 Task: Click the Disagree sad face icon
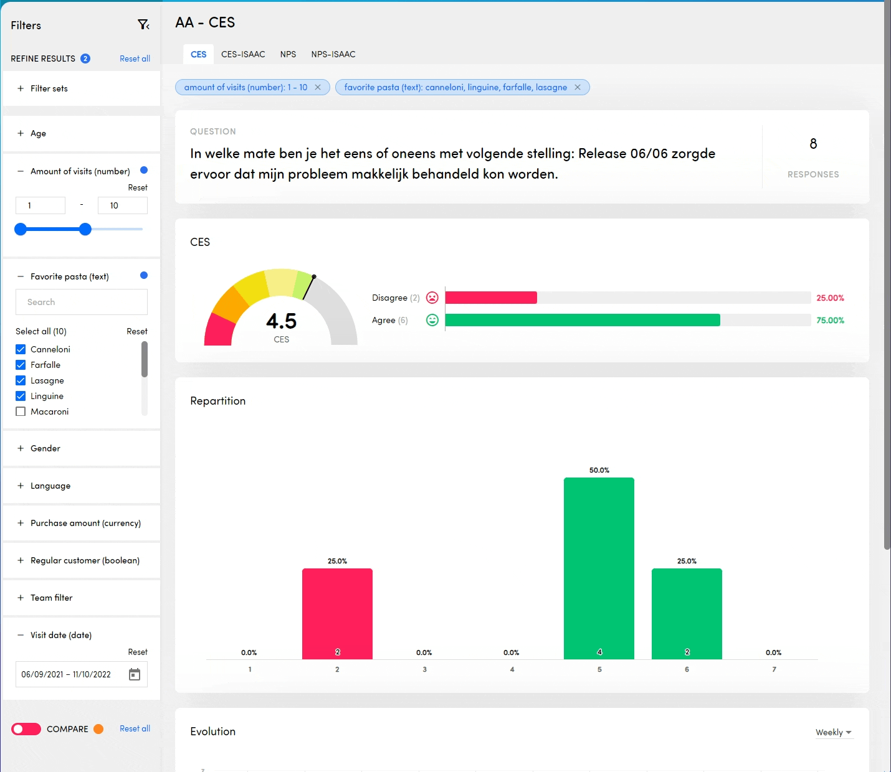[432, 298]
